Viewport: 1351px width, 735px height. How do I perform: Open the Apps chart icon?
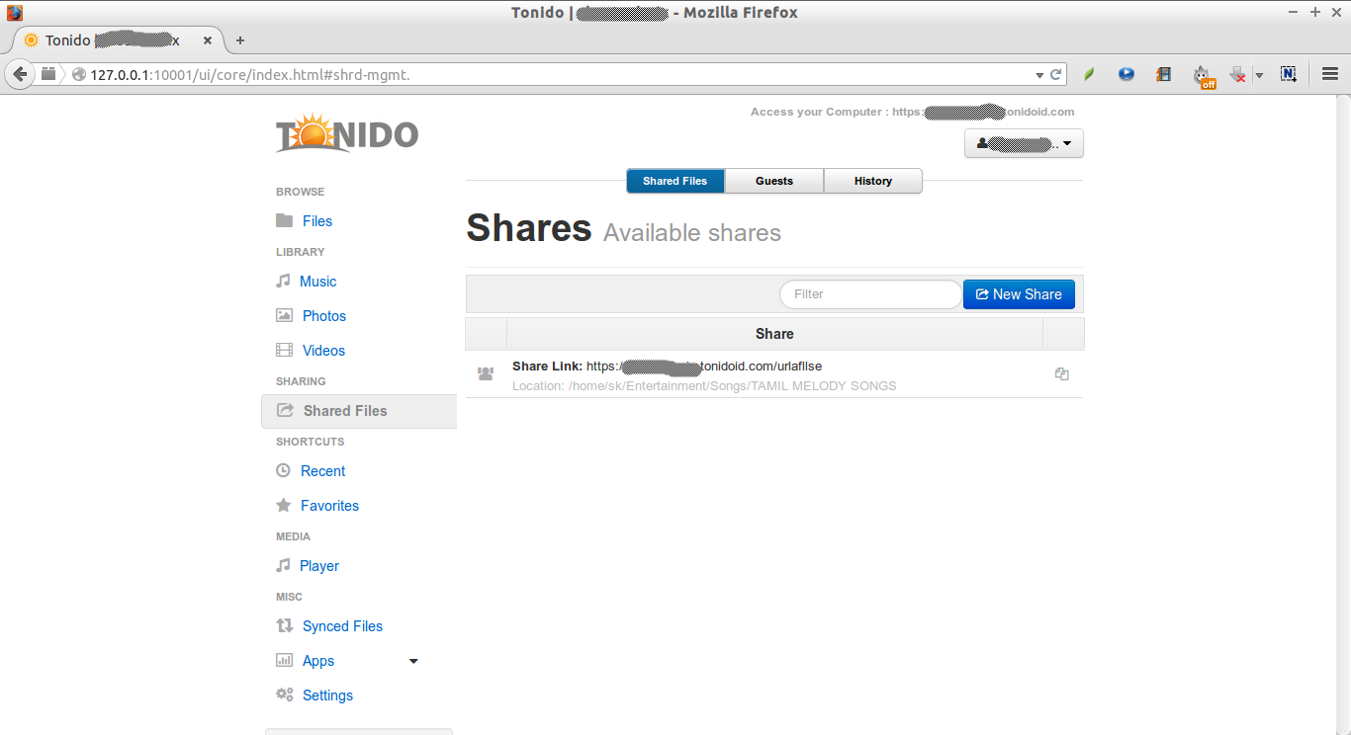pos(284,660)
